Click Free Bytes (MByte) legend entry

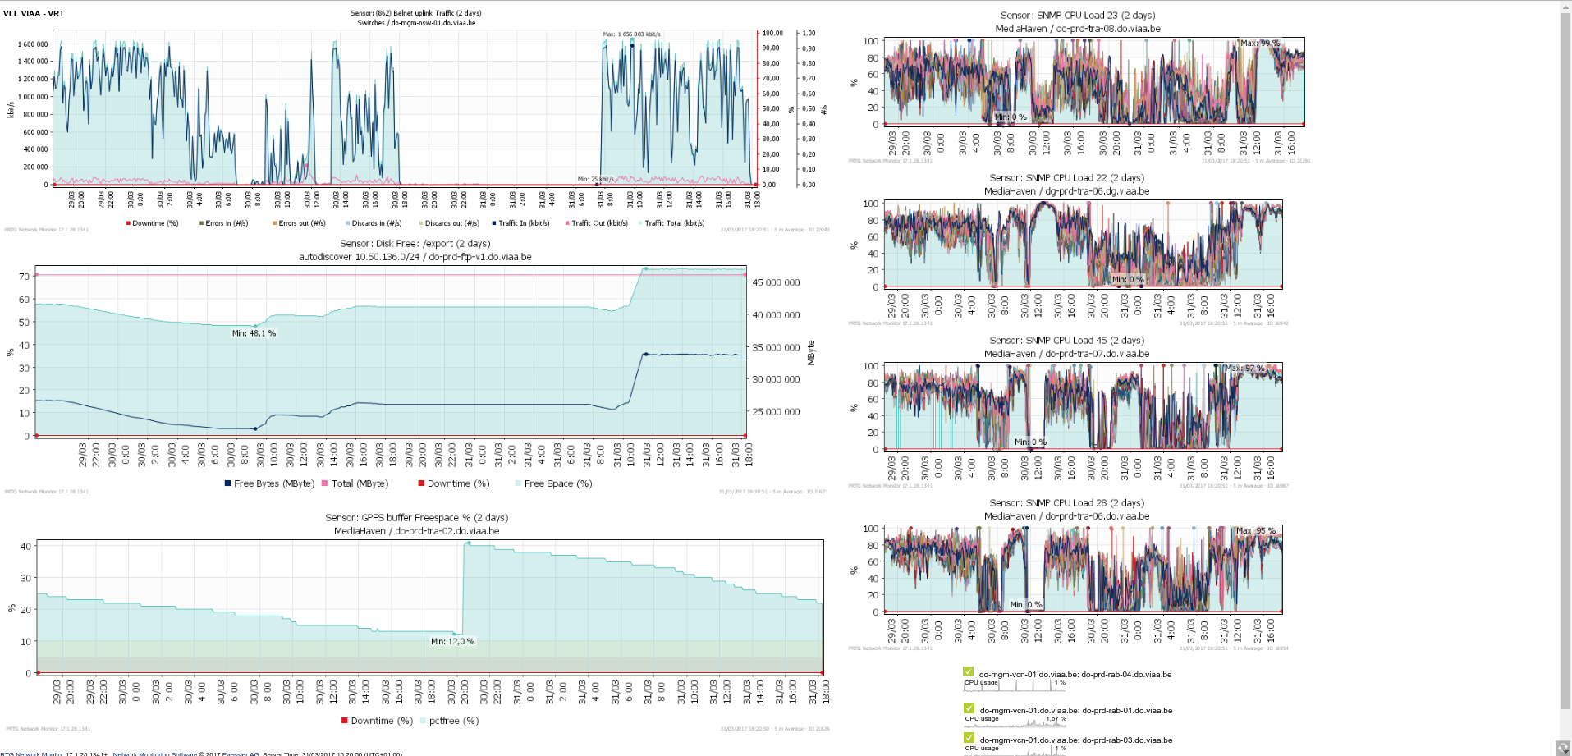[269, 483]
